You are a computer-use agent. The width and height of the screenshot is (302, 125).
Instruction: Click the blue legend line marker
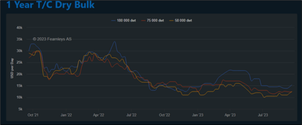click(113, 21)
